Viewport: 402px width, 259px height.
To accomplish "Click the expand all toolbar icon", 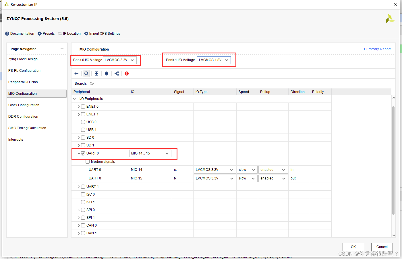I will 107,74.
